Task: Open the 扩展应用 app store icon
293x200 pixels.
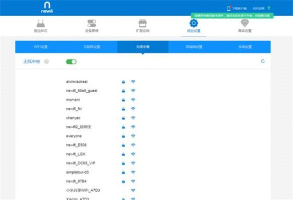Action: click(143, 23)
